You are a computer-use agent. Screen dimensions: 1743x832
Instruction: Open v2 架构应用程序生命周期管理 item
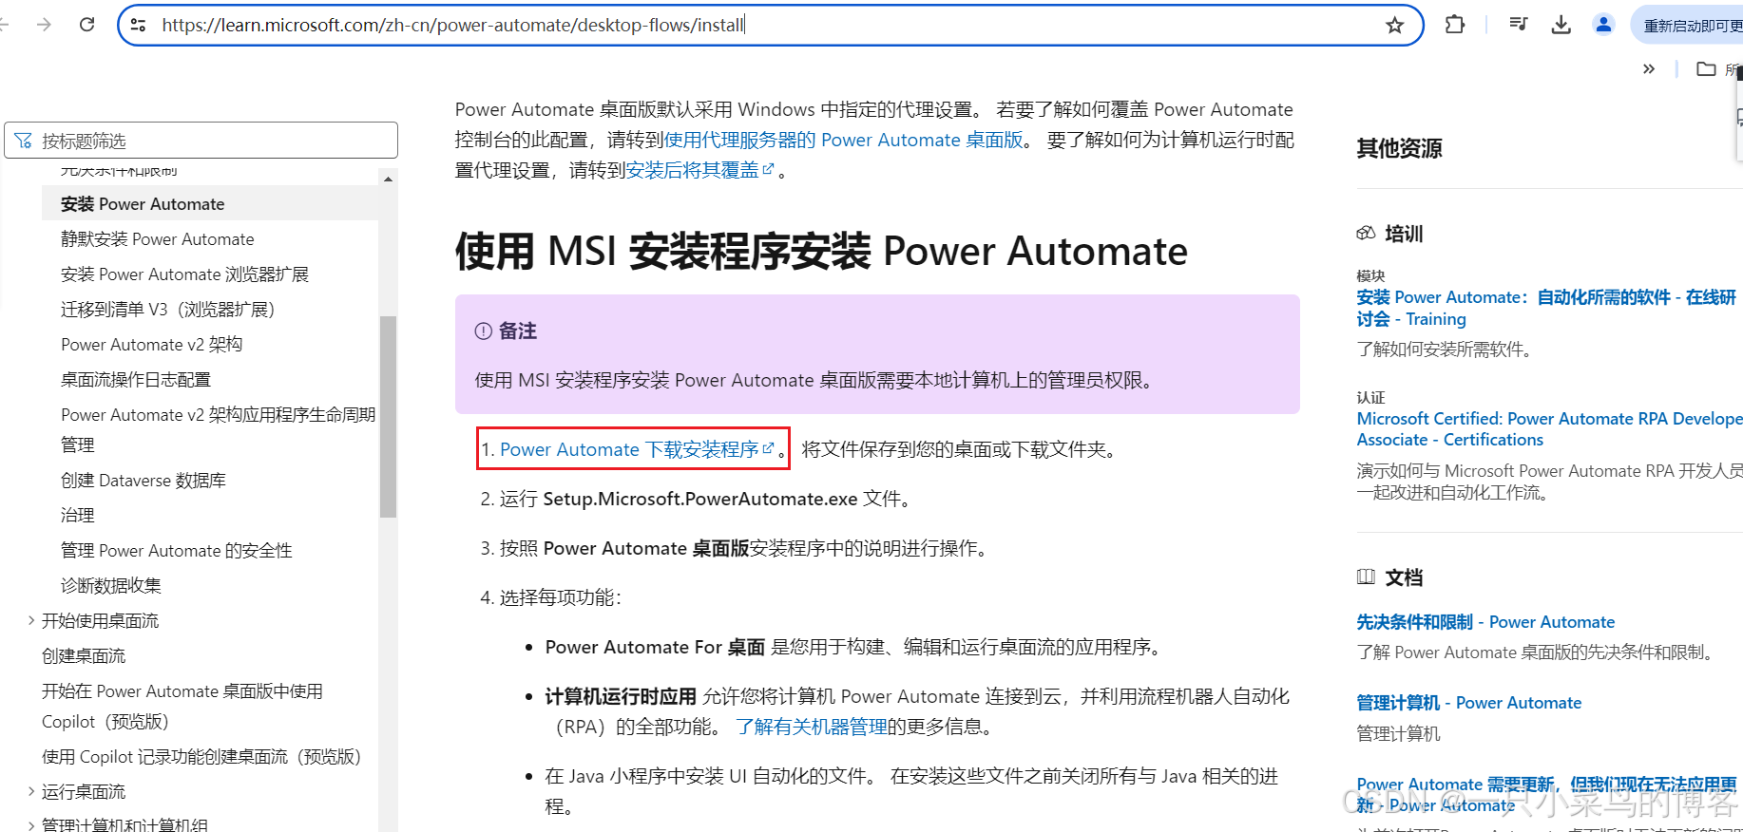[219, 429]
